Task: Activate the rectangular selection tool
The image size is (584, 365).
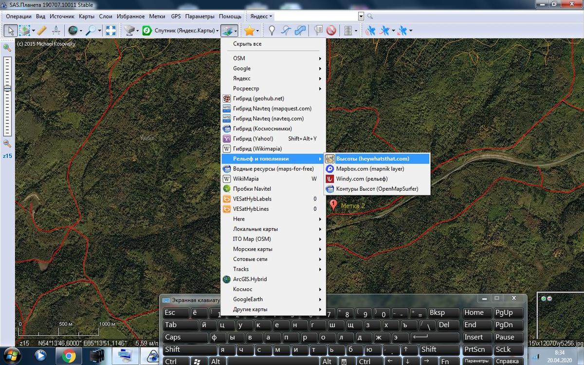Action: point(24,31)
